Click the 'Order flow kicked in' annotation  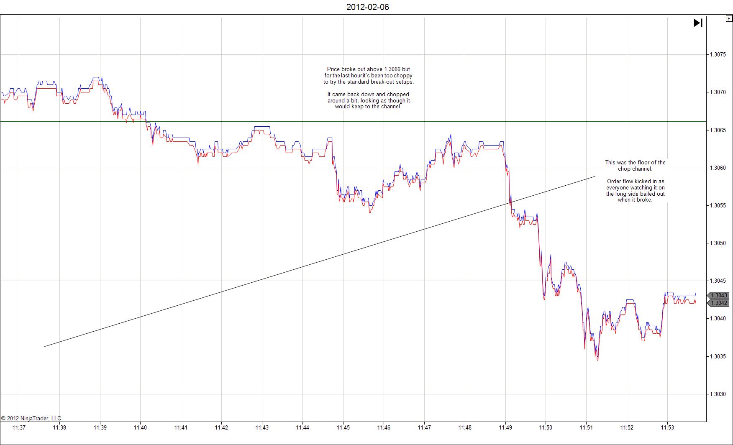(635, 191)
